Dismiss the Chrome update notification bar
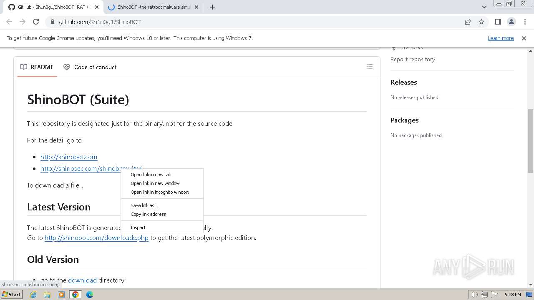The width and height of the screenshot is (534, 300). (x=524, y=38)
